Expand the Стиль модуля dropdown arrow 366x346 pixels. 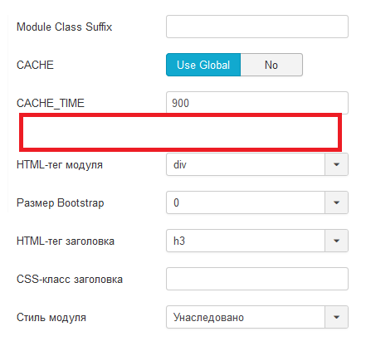tap(336, 317)
